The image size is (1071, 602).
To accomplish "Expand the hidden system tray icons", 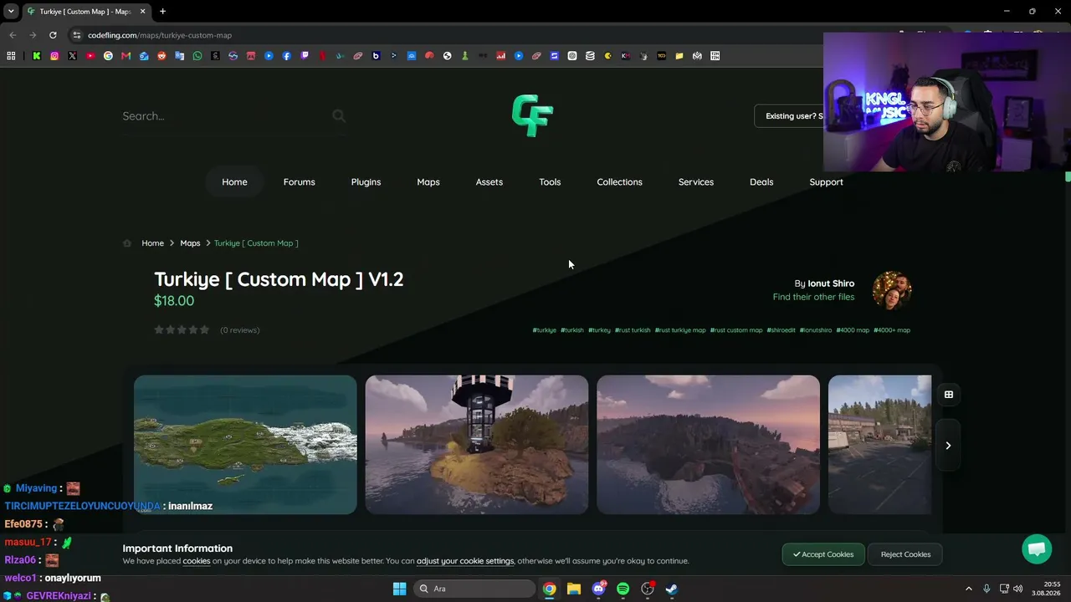I will click(969, 589).
